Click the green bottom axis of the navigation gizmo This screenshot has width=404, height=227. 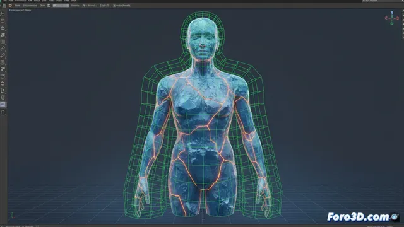pyautogui.click(x=392, y=24)
